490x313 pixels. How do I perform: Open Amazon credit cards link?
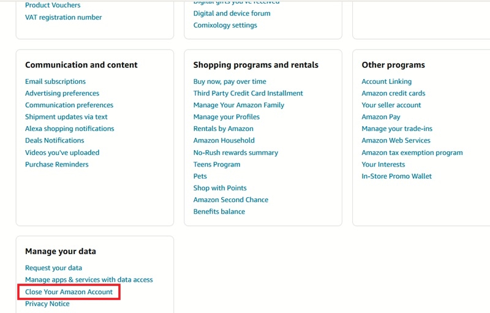click(393, 93)
